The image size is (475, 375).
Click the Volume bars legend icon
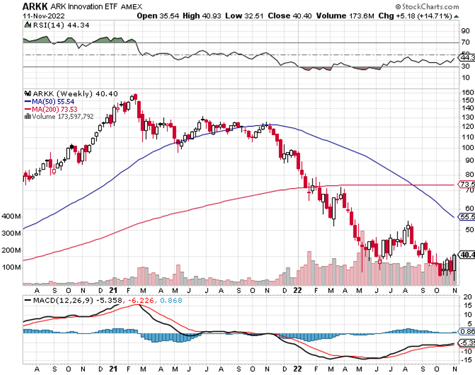point(26,116)
